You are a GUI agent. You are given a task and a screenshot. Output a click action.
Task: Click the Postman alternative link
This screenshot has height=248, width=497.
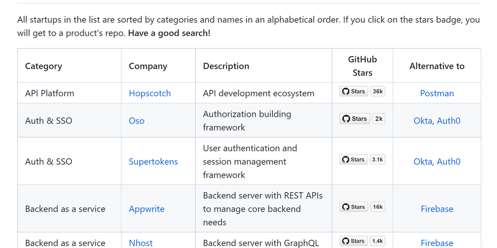[x=437, y=93]
